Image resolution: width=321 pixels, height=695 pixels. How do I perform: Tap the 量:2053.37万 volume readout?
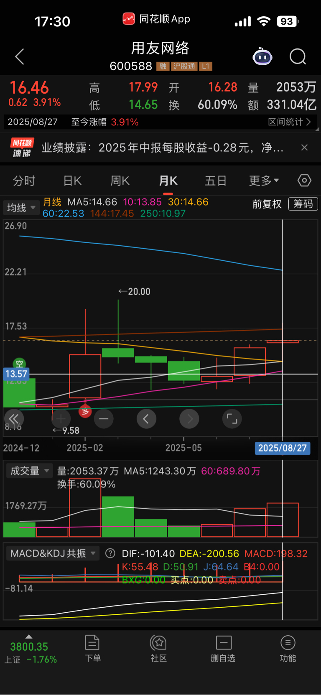click(88, 471)
